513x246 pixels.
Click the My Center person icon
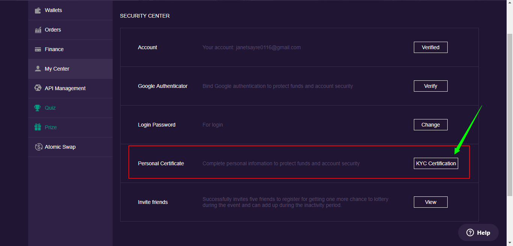point(38,69)
